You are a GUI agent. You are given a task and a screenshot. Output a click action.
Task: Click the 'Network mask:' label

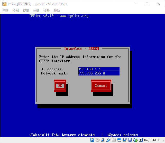tap(54, 73)
